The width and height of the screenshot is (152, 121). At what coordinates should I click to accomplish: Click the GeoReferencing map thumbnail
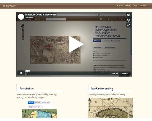pyautogui.click(x=111, y=108)
